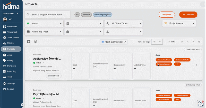Open the Jobs section
Viewport: 206px width, 108px height.
[x=9, y=55]
